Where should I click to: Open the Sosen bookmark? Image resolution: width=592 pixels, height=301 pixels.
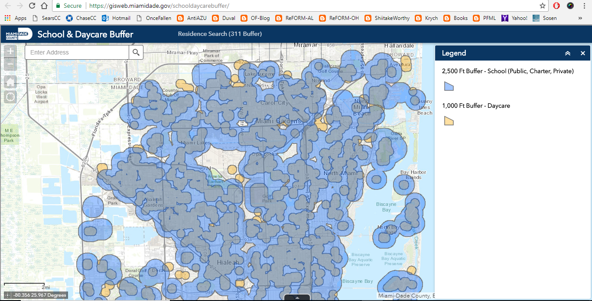544,18
